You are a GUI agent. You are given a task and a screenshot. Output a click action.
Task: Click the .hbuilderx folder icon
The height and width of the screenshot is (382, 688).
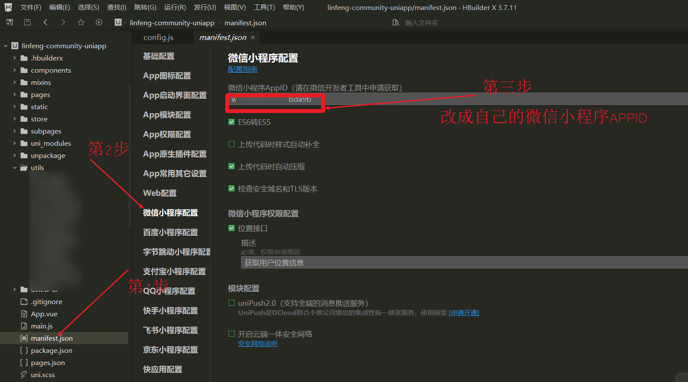24,58
